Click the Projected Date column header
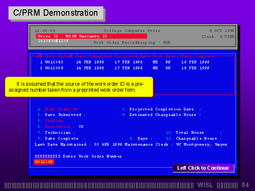255x191 pixels. pyautogui.click(x=131, y=56)
